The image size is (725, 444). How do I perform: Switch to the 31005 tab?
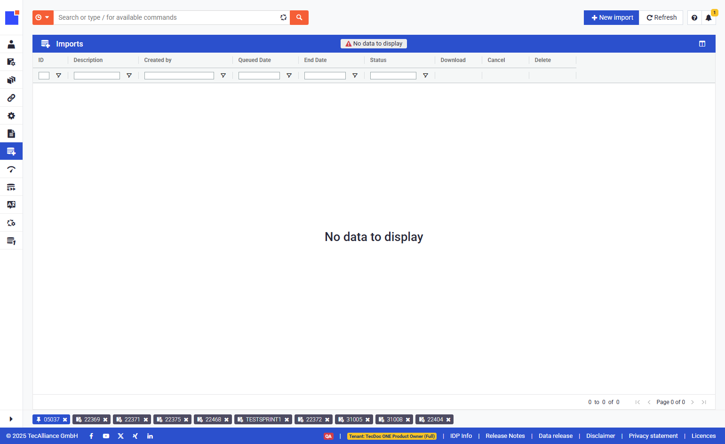click(x=354, y=420)
